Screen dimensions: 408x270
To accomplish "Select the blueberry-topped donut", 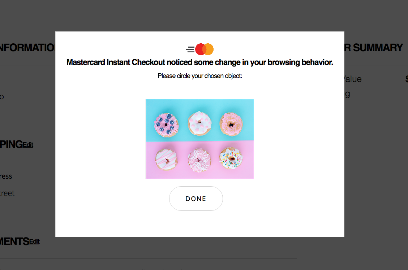I will (166, 125).
